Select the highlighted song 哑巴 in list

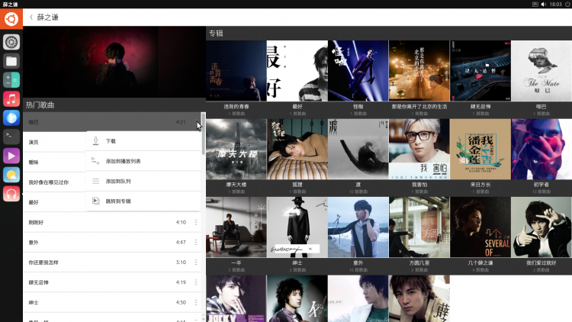[112, 122]
